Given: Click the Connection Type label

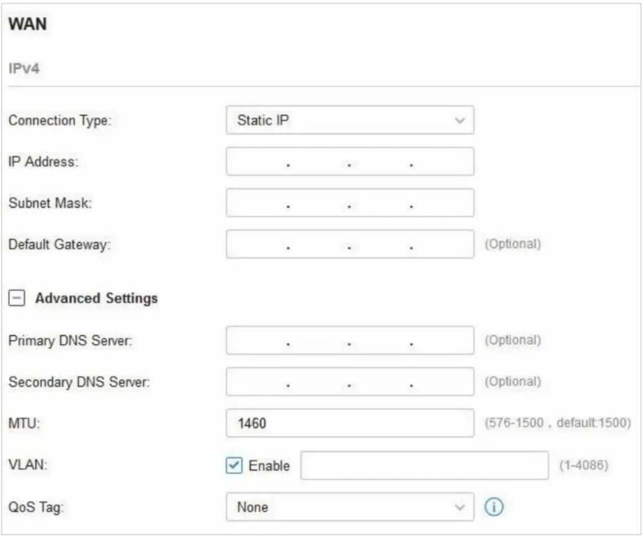Looking at the screenshot, I should pyautogui.click(x=60, y=120).
